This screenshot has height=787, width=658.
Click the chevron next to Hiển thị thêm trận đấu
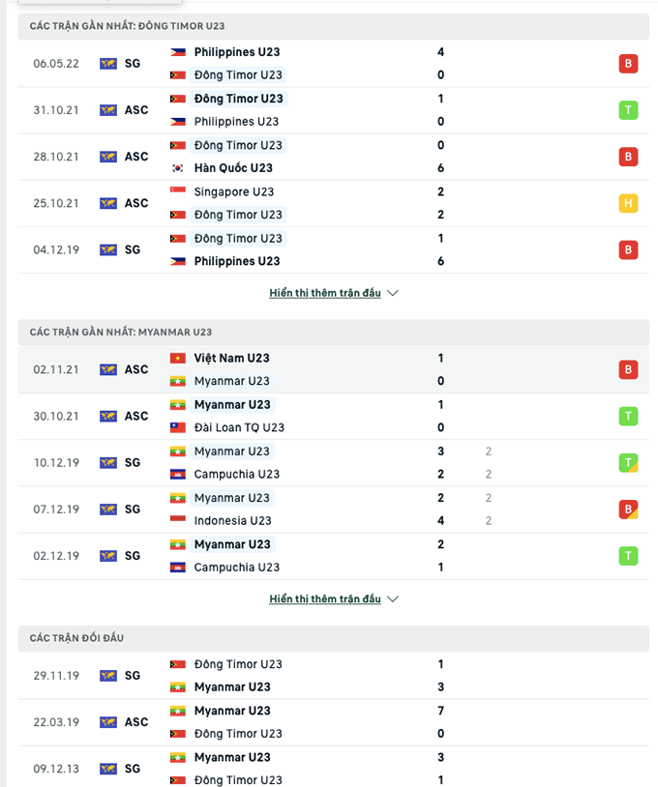click(393, 292)
